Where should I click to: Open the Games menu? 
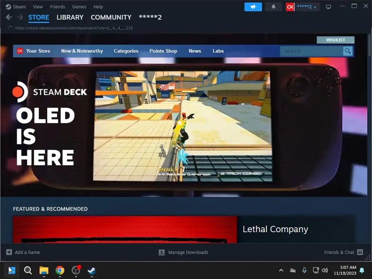79,7
